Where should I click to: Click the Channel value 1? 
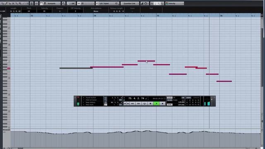pyautogui.click(x=60, y=11)
